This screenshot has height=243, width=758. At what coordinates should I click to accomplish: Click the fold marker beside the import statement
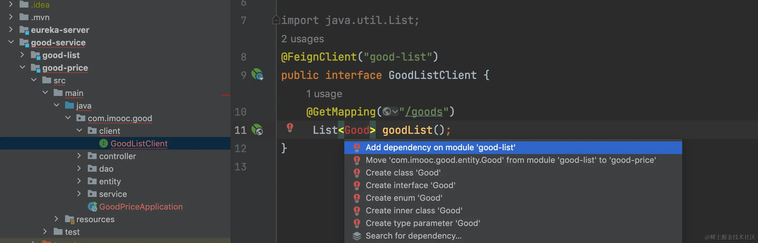(x=276, y=20)
